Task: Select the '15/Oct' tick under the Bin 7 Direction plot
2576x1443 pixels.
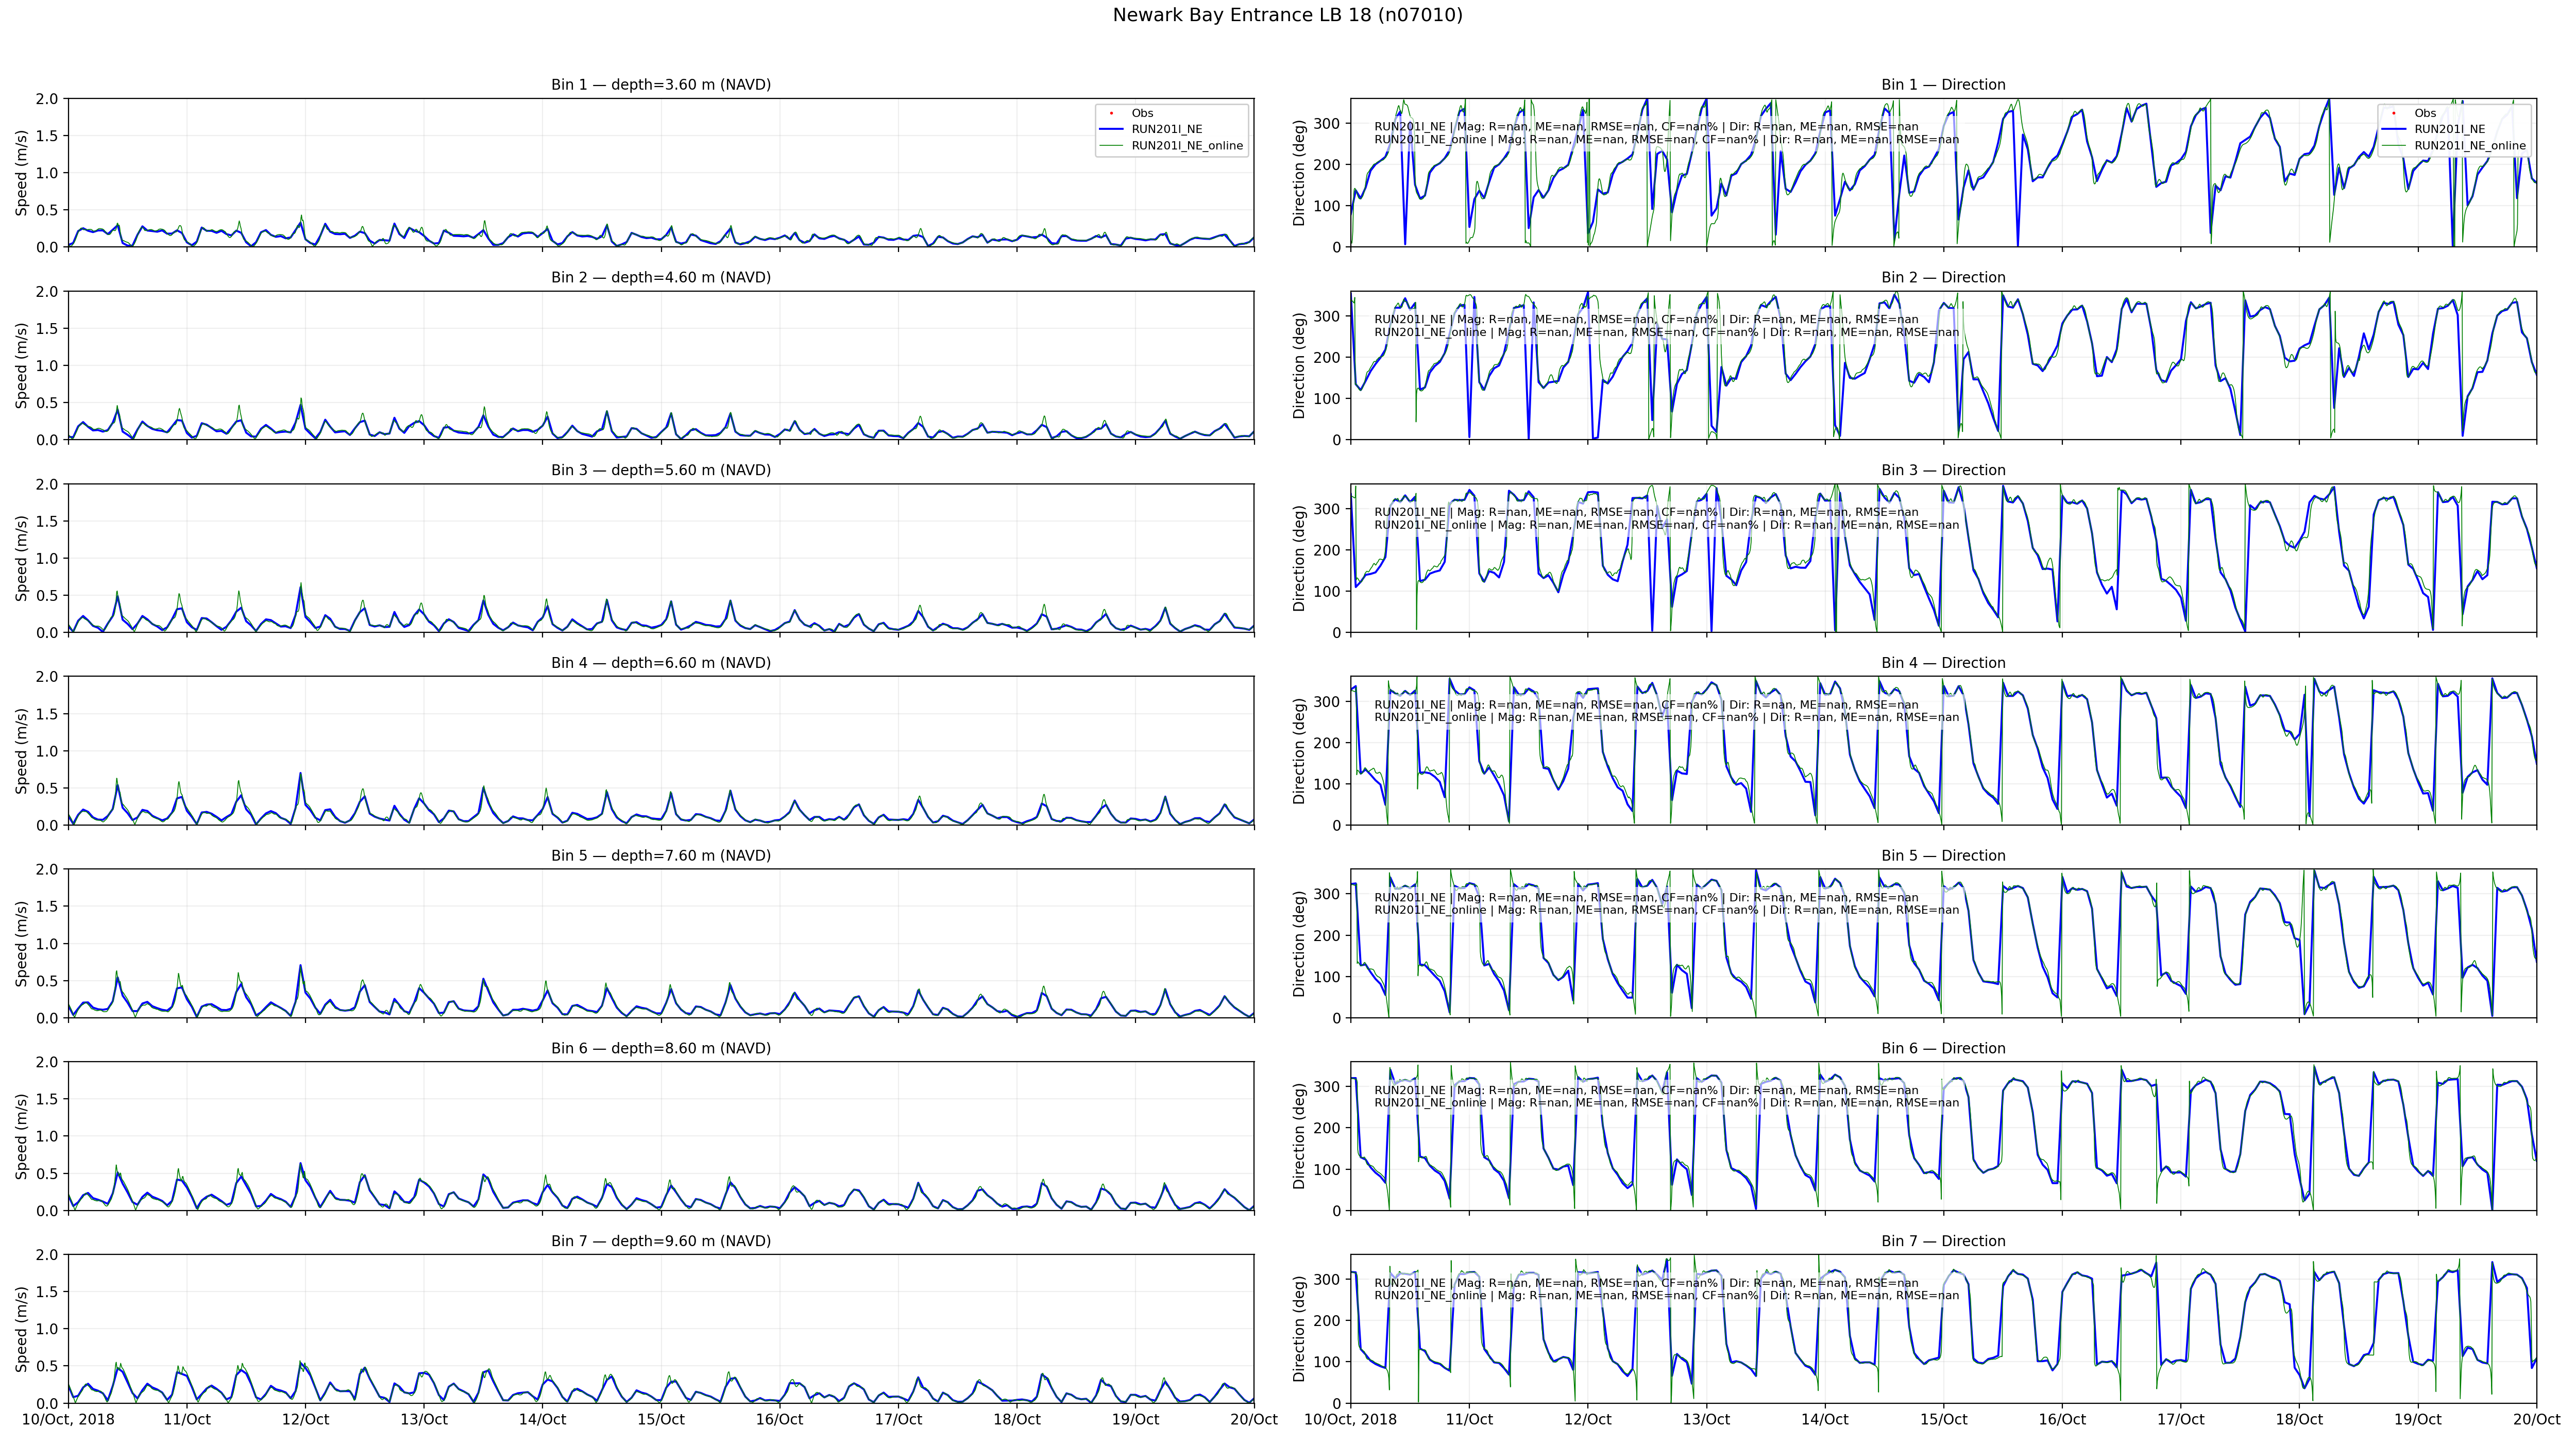Action: (1943, 1420)
